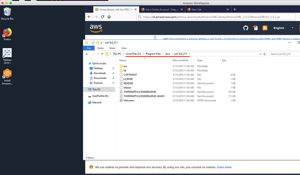
Task: Click Local Disk (C:) in the breadcrumb
Action: [x=133, y=54]
